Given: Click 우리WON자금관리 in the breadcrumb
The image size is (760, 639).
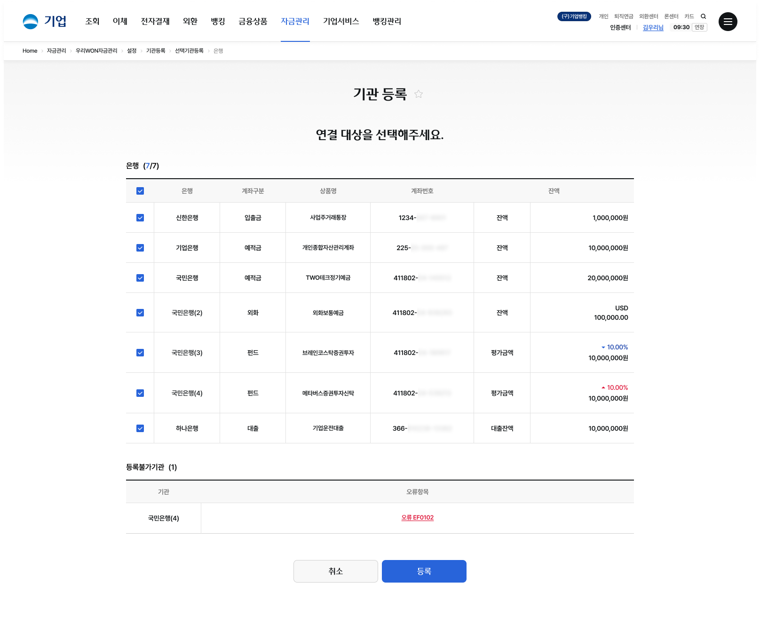Looking at the screenshot, I should (96, 51).
